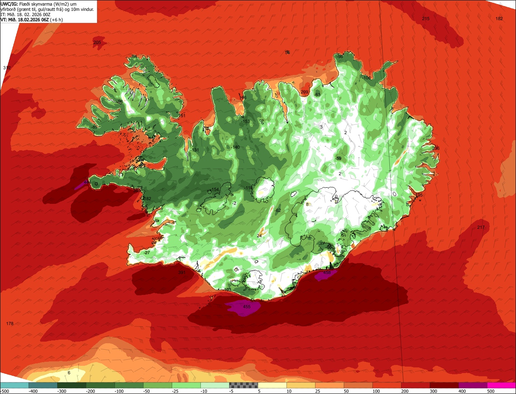Pick the legend swatch between -200 and -100
The image size is (516, 394).
click(x=100, y=385)
